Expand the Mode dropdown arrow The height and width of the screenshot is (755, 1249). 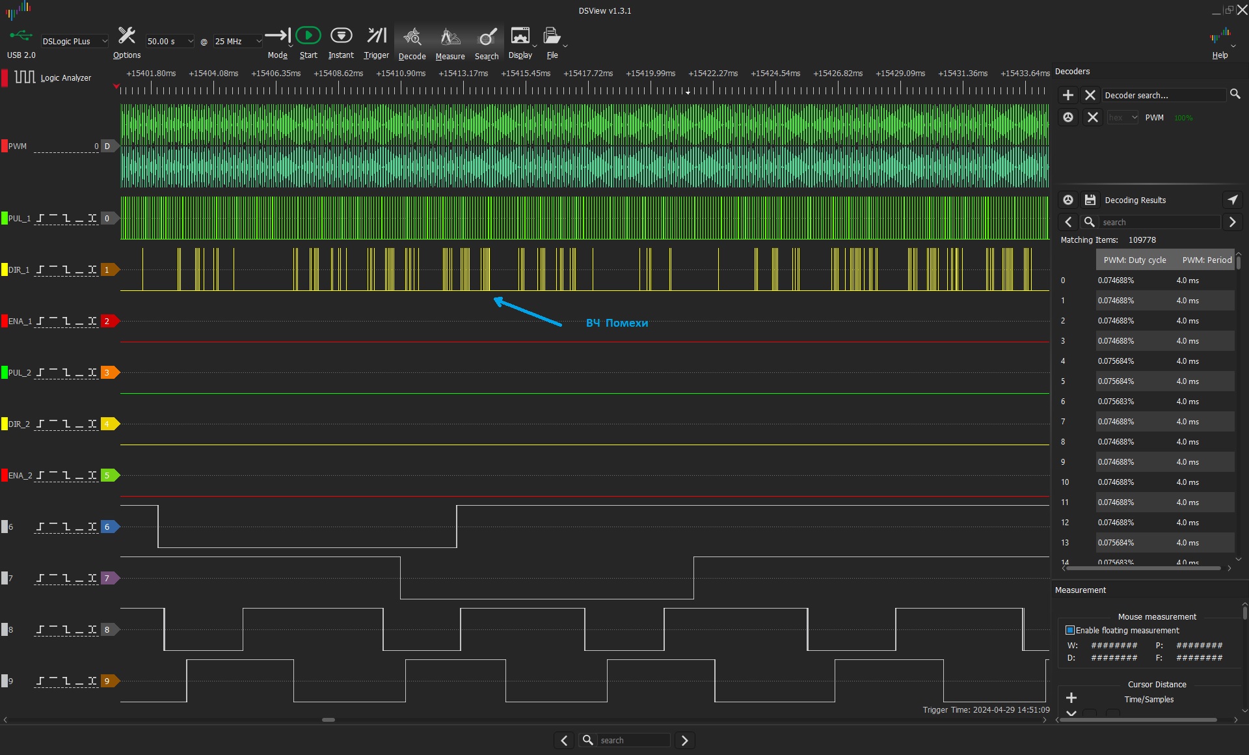(x=290, y=46)
